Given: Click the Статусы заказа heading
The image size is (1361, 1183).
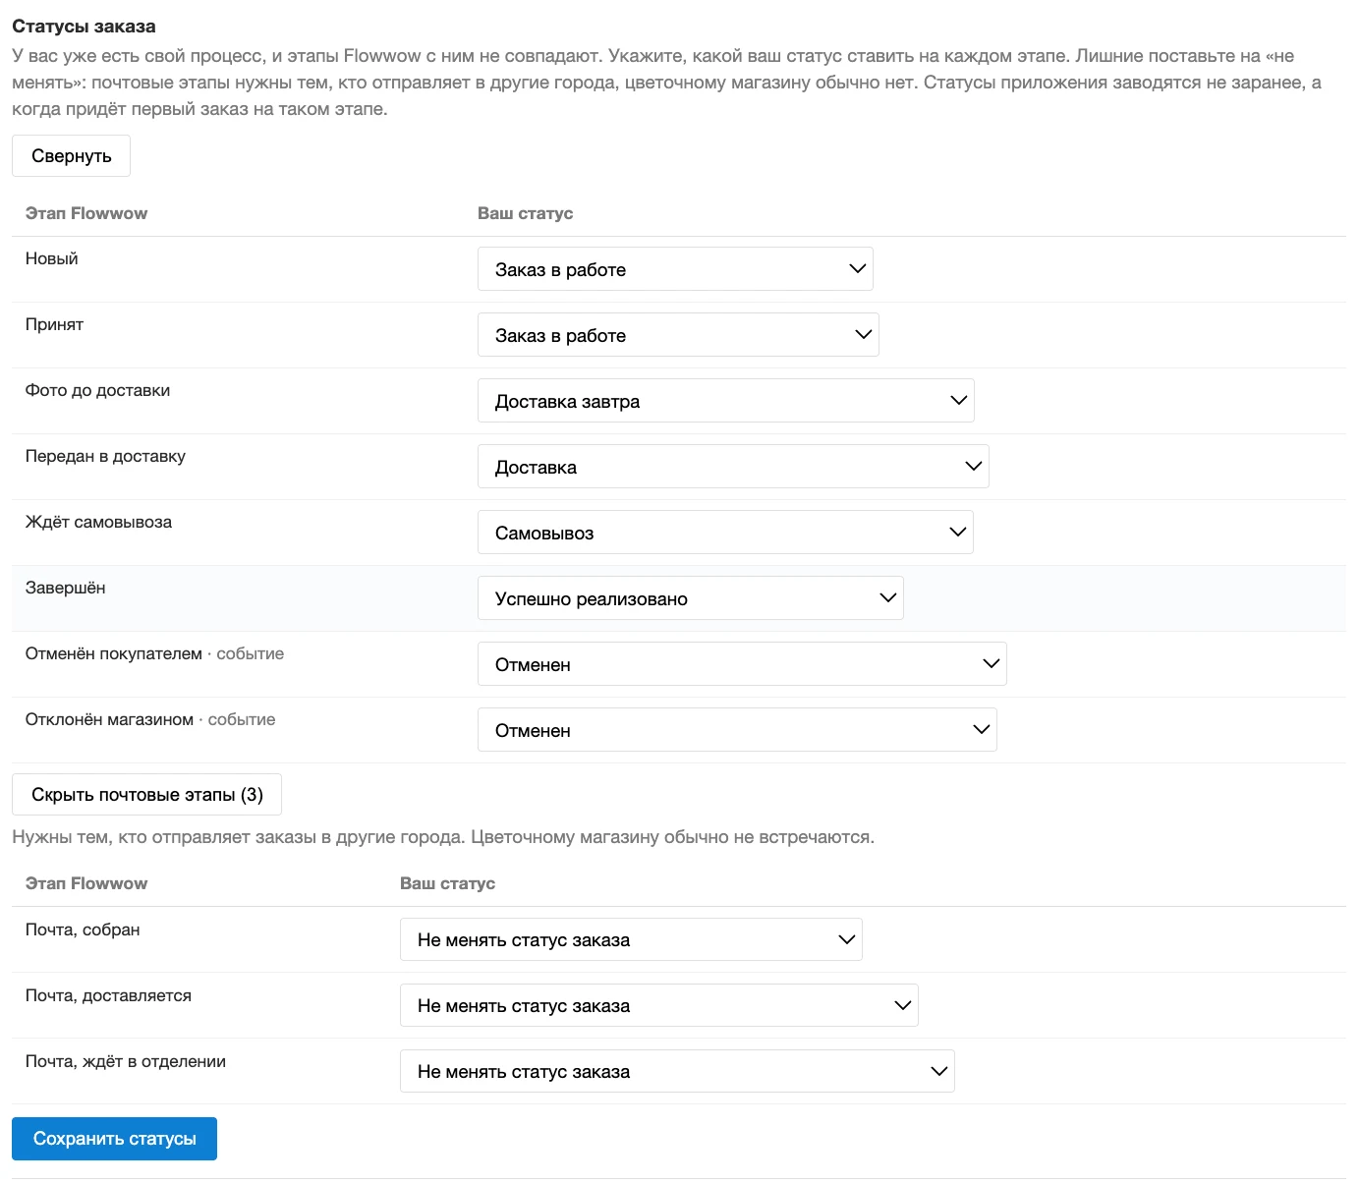Looking at the screenshot, I should (x=84, y=27).
